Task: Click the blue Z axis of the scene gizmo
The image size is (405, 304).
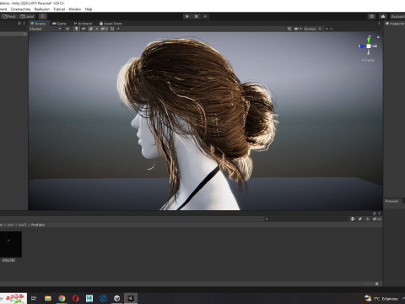Action: [x=362, y=46]
